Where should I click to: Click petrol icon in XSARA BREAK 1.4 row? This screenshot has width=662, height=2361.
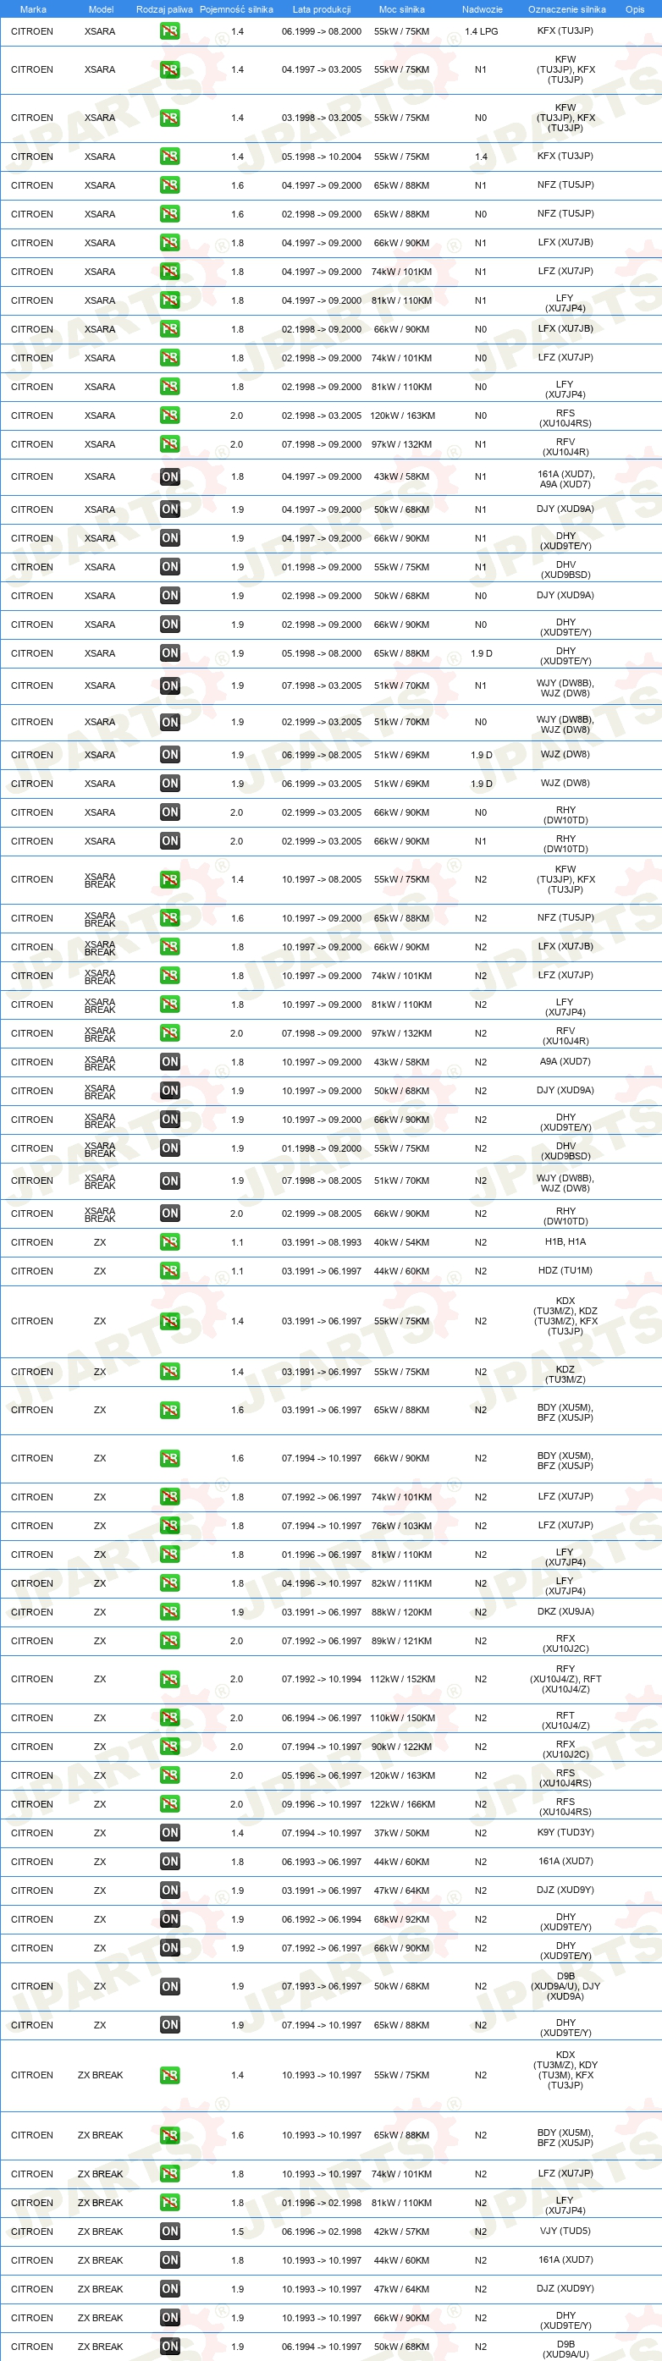pos(169,880)
